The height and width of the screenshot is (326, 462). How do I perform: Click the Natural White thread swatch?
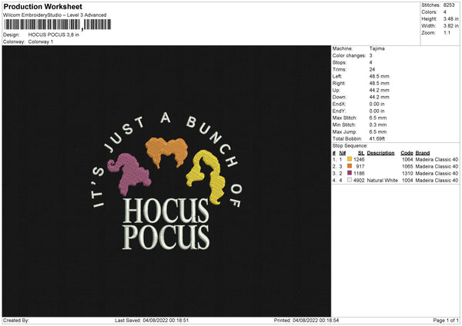coord(350,180)
